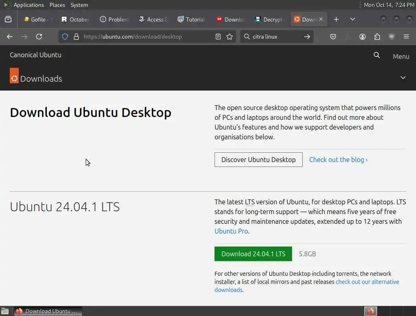Open the System menu
Viewport: 416px width, 316px height.
pyautogui.click(x=79, y=5)
